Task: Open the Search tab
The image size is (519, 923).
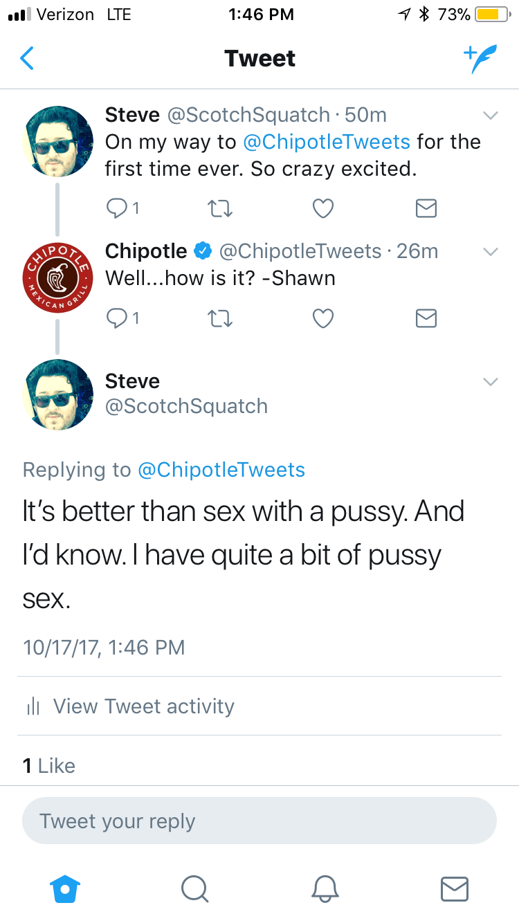Action: pos(194,888)
